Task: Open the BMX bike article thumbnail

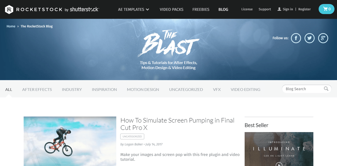Action: [x=70, y=141]
